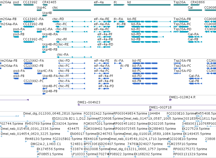Click the ifc-RB transcript label
The image size is (216, 158).
pyautogui.click(x=121, y=24)
